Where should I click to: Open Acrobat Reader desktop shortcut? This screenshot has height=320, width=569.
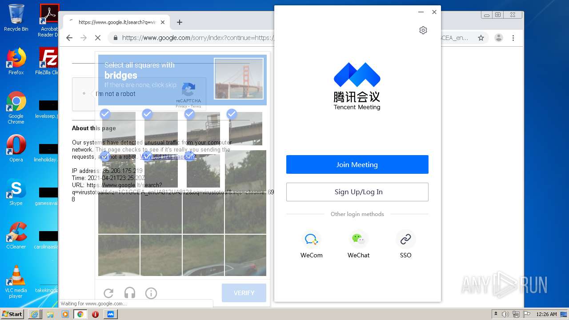pos(48,21)
